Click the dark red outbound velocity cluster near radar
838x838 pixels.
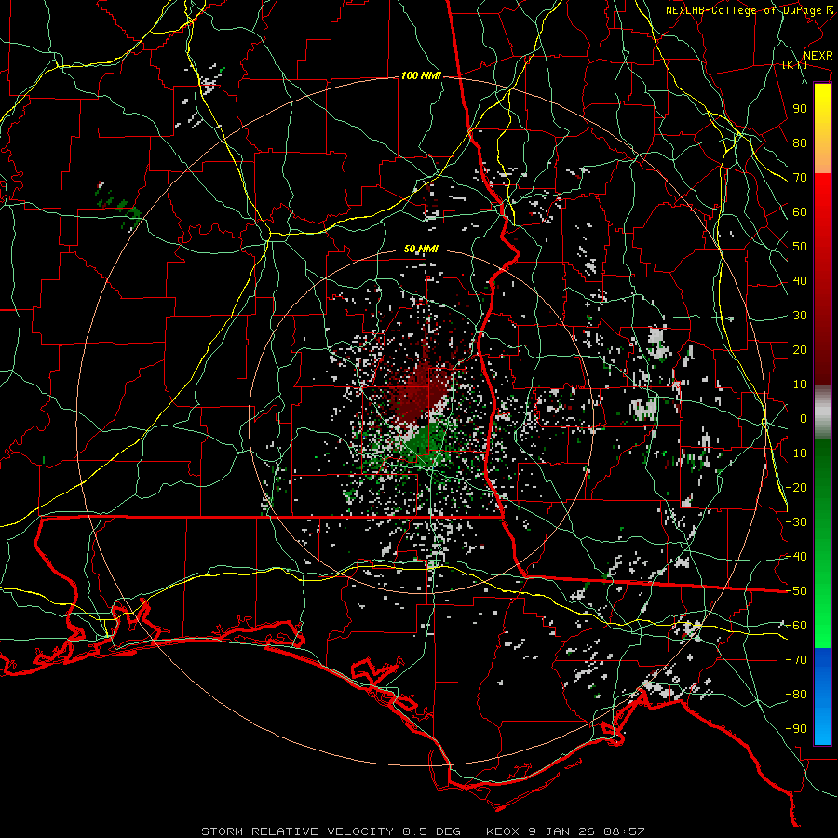[x=420, y=393]
